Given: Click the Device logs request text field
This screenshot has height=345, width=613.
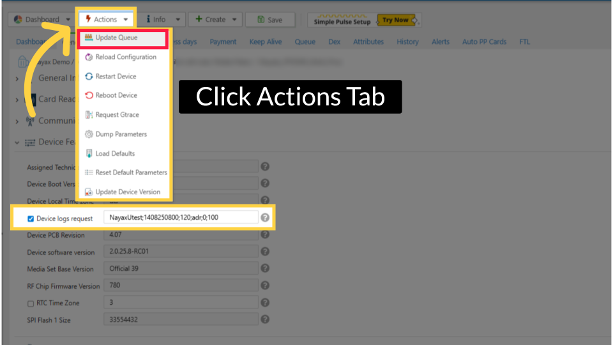Looking at the screenshot, I should pyautogui.click(x=181, y=218).
